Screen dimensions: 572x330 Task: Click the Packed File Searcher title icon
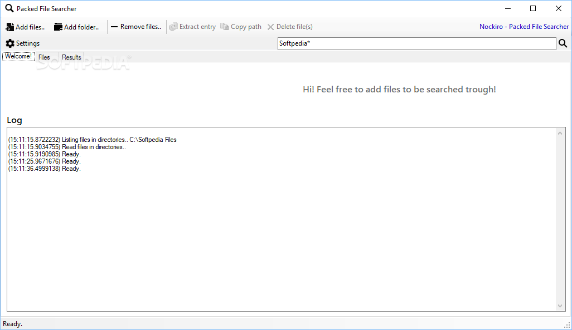point(9,8)
